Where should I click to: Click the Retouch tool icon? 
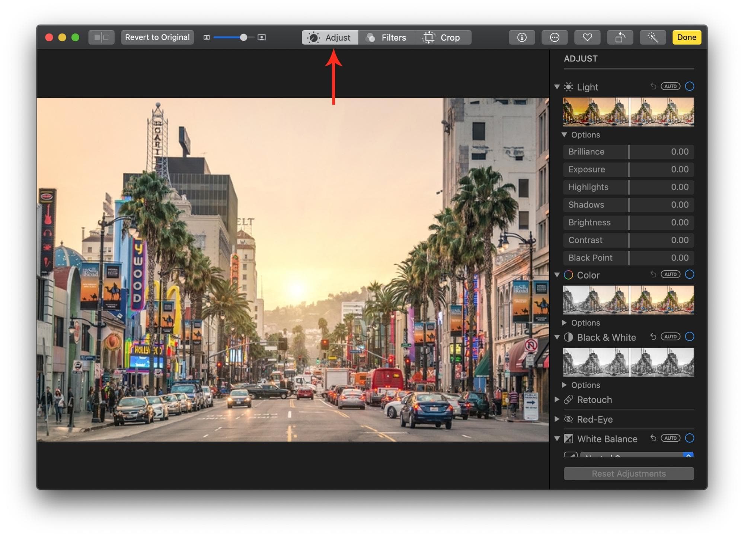572,401
